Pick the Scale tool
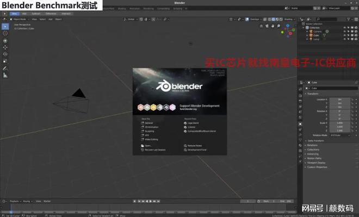 tap(5, 61)
